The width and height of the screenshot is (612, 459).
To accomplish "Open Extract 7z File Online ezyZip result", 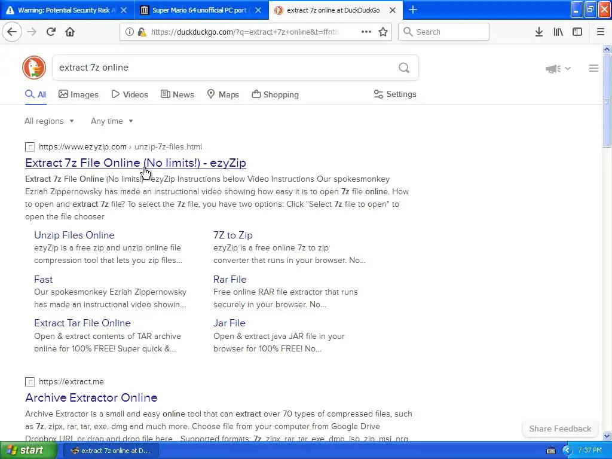I will click(136, 163).
